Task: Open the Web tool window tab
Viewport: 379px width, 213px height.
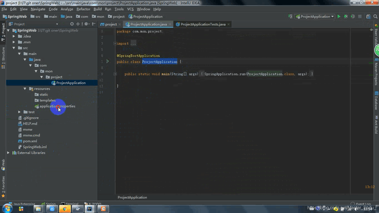Action: point(3,164)
